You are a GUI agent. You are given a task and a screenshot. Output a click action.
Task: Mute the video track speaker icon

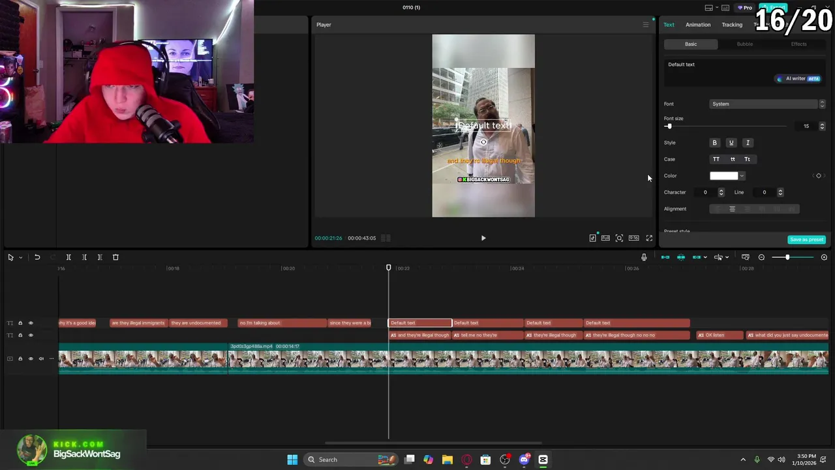[x=41, y=358]
